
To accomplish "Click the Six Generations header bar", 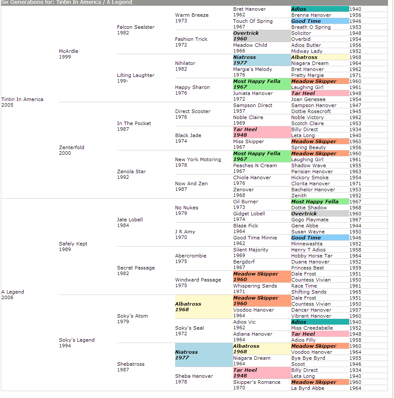I will pos(197,3).
